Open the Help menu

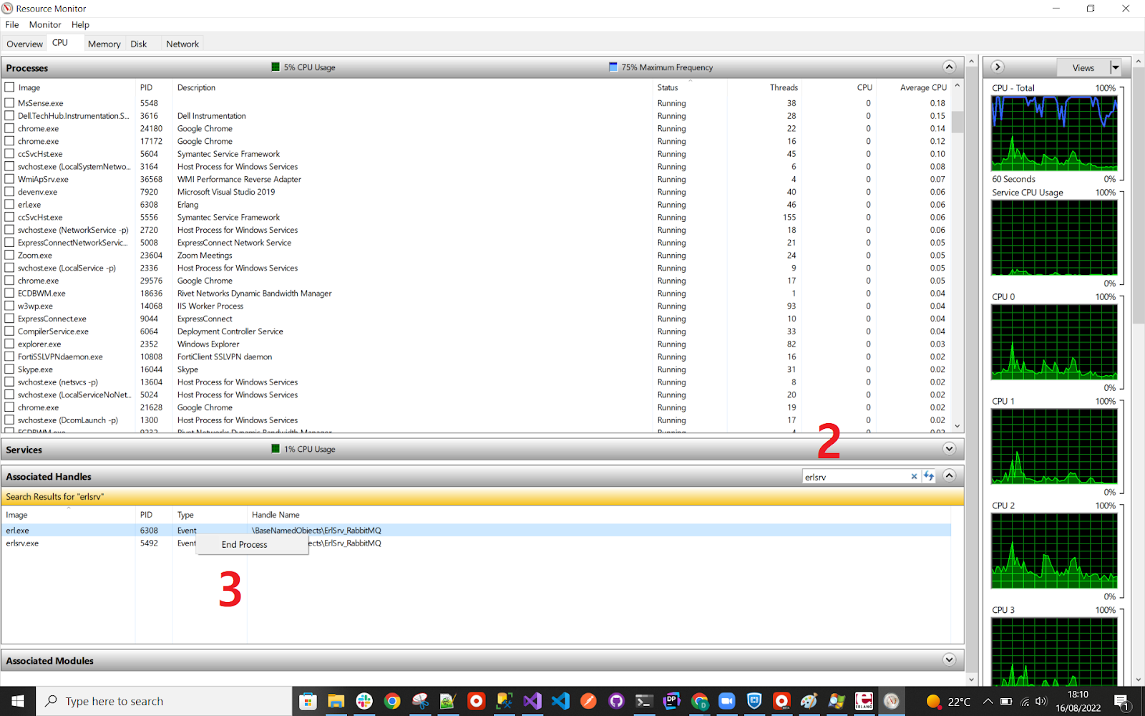(x=80, y=24)
